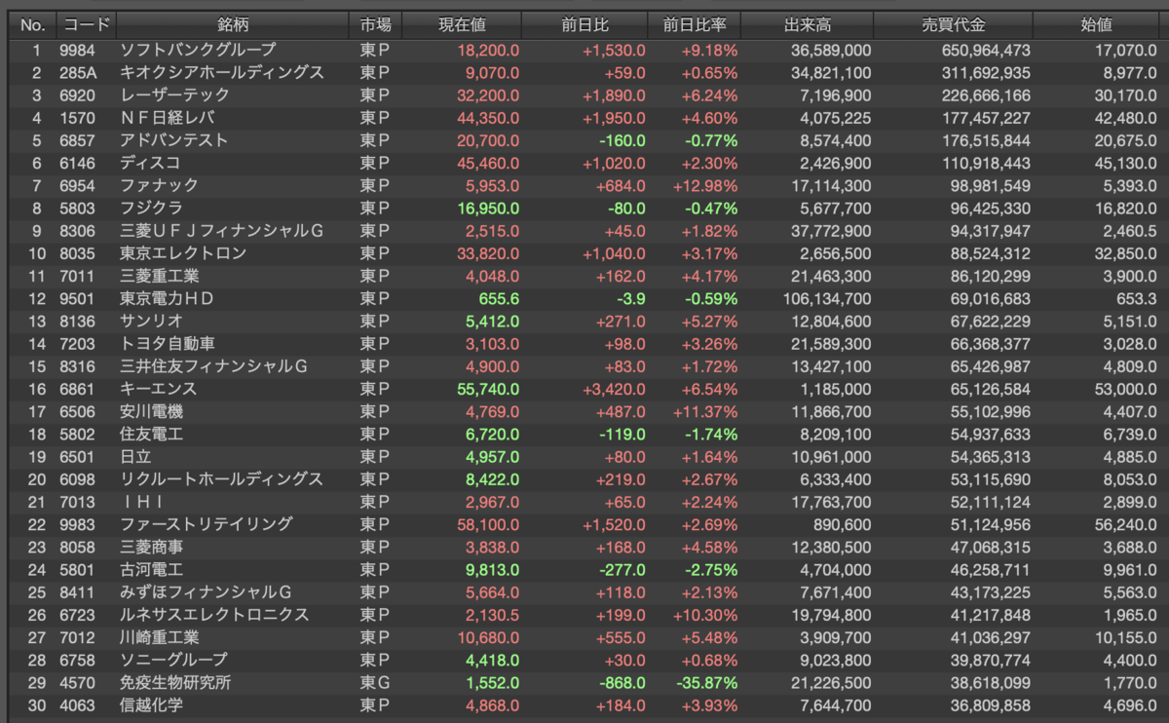Select the ソフトバンクグループ row
The image size is (1169, 723).
[584, 49]
